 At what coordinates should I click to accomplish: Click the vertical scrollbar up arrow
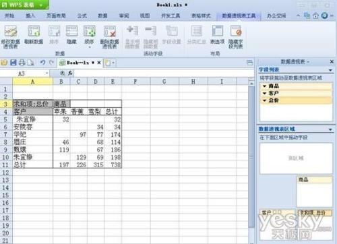pos(251,84)
